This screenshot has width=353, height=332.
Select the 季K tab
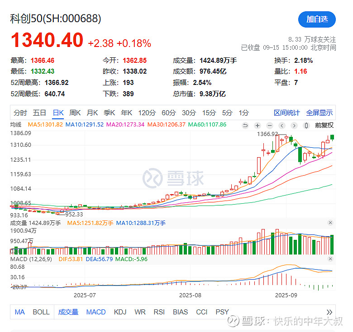click(109, 113)
